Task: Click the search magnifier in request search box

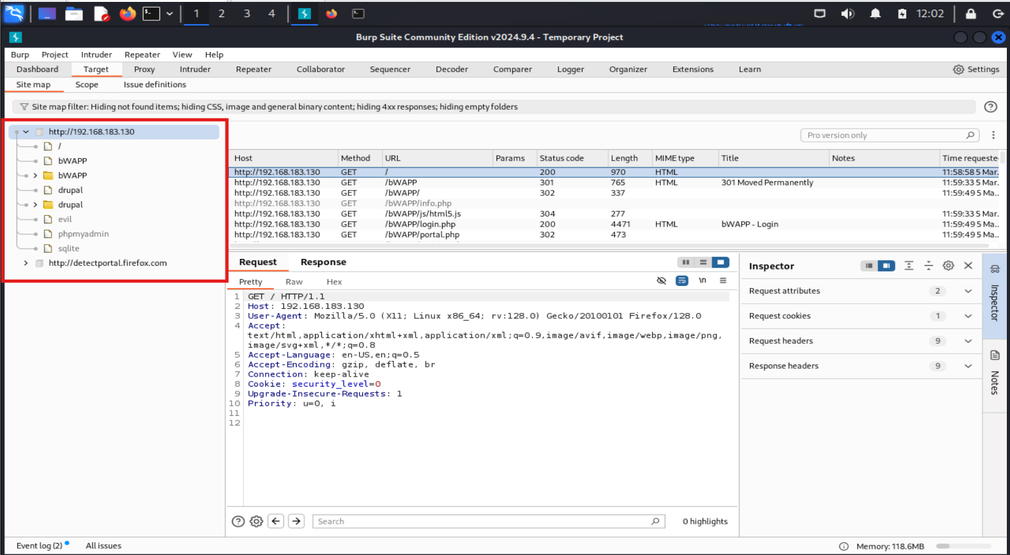Action: coord(655,521)
